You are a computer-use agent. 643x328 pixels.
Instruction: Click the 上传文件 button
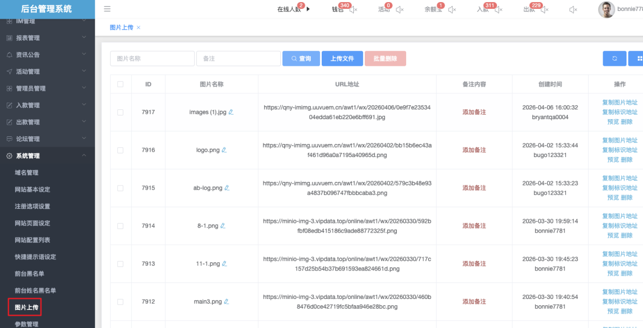coord(342,59)
